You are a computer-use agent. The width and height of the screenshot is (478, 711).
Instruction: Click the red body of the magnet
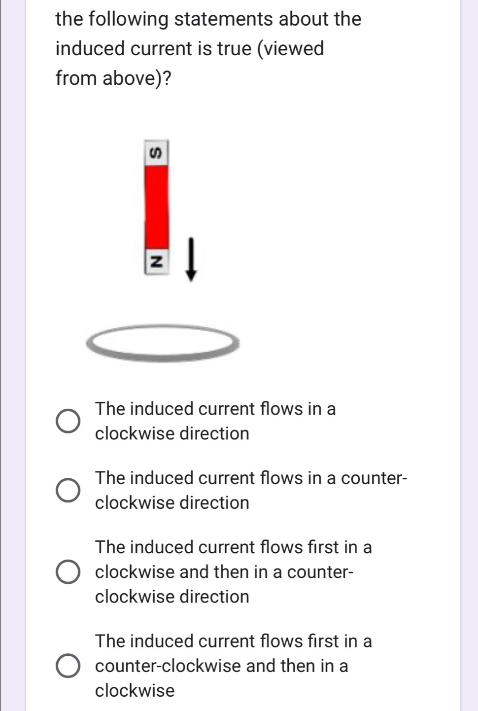[157, 206]
